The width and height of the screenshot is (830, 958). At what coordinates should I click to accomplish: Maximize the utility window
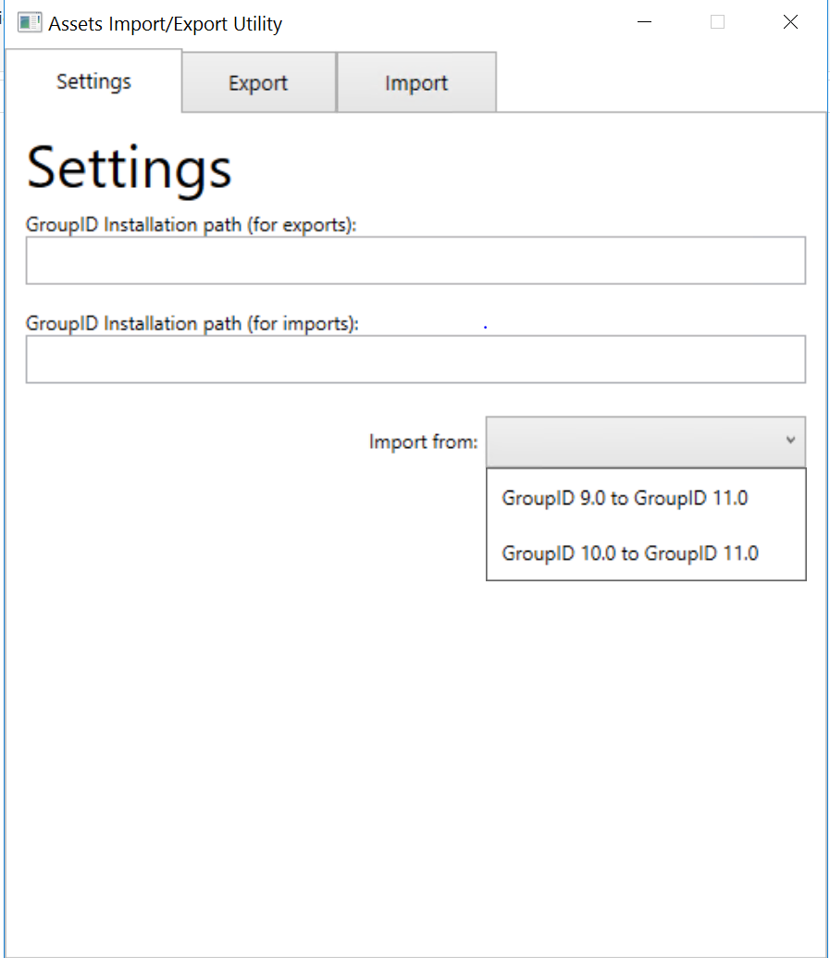coord(717,21)
